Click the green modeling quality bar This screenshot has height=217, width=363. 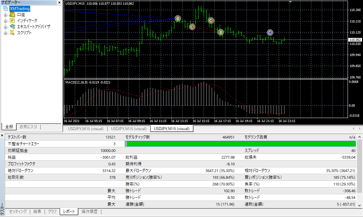240,144
